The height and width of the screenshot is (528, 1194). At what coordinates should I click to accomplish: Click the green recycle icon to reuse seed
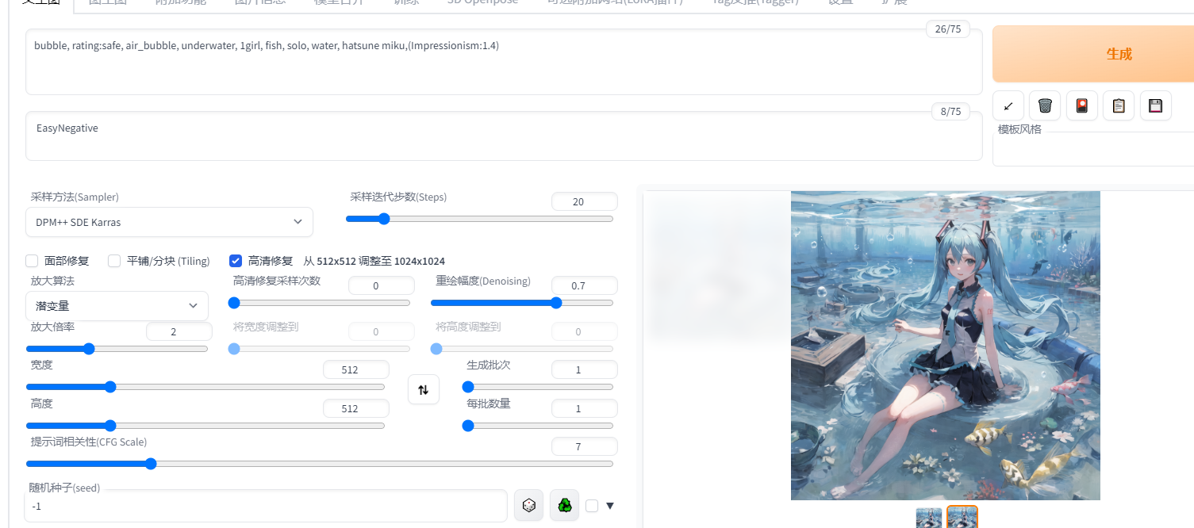click(565, 505)
